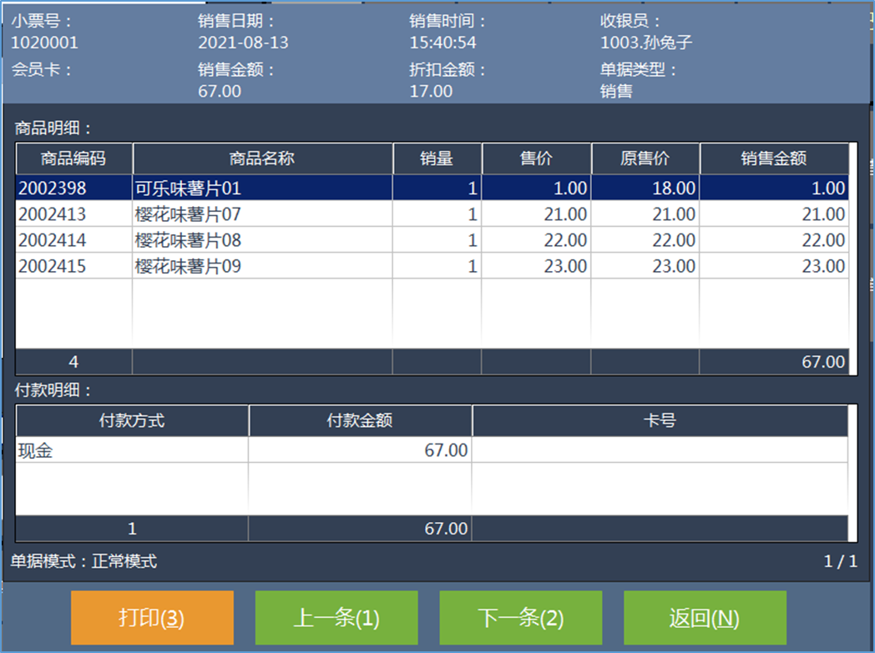Click the 打印(3) print button

click(x=152, y=617)
